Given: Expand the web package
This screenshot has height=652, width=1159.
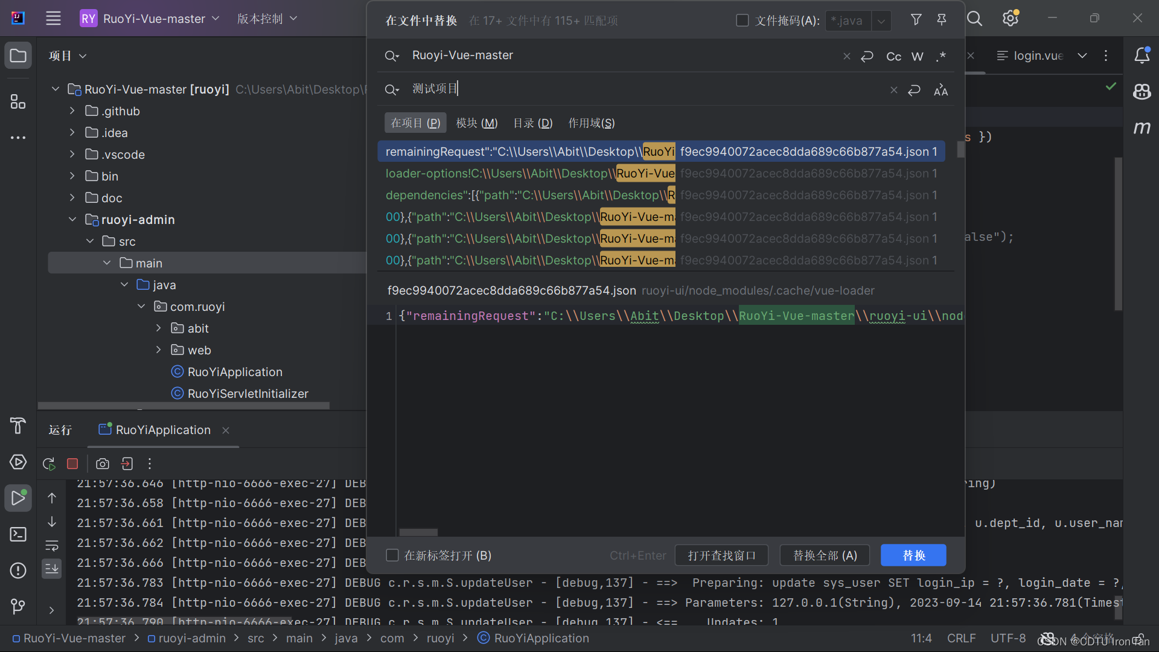Looking at the screenshot, I should [159, 350].
